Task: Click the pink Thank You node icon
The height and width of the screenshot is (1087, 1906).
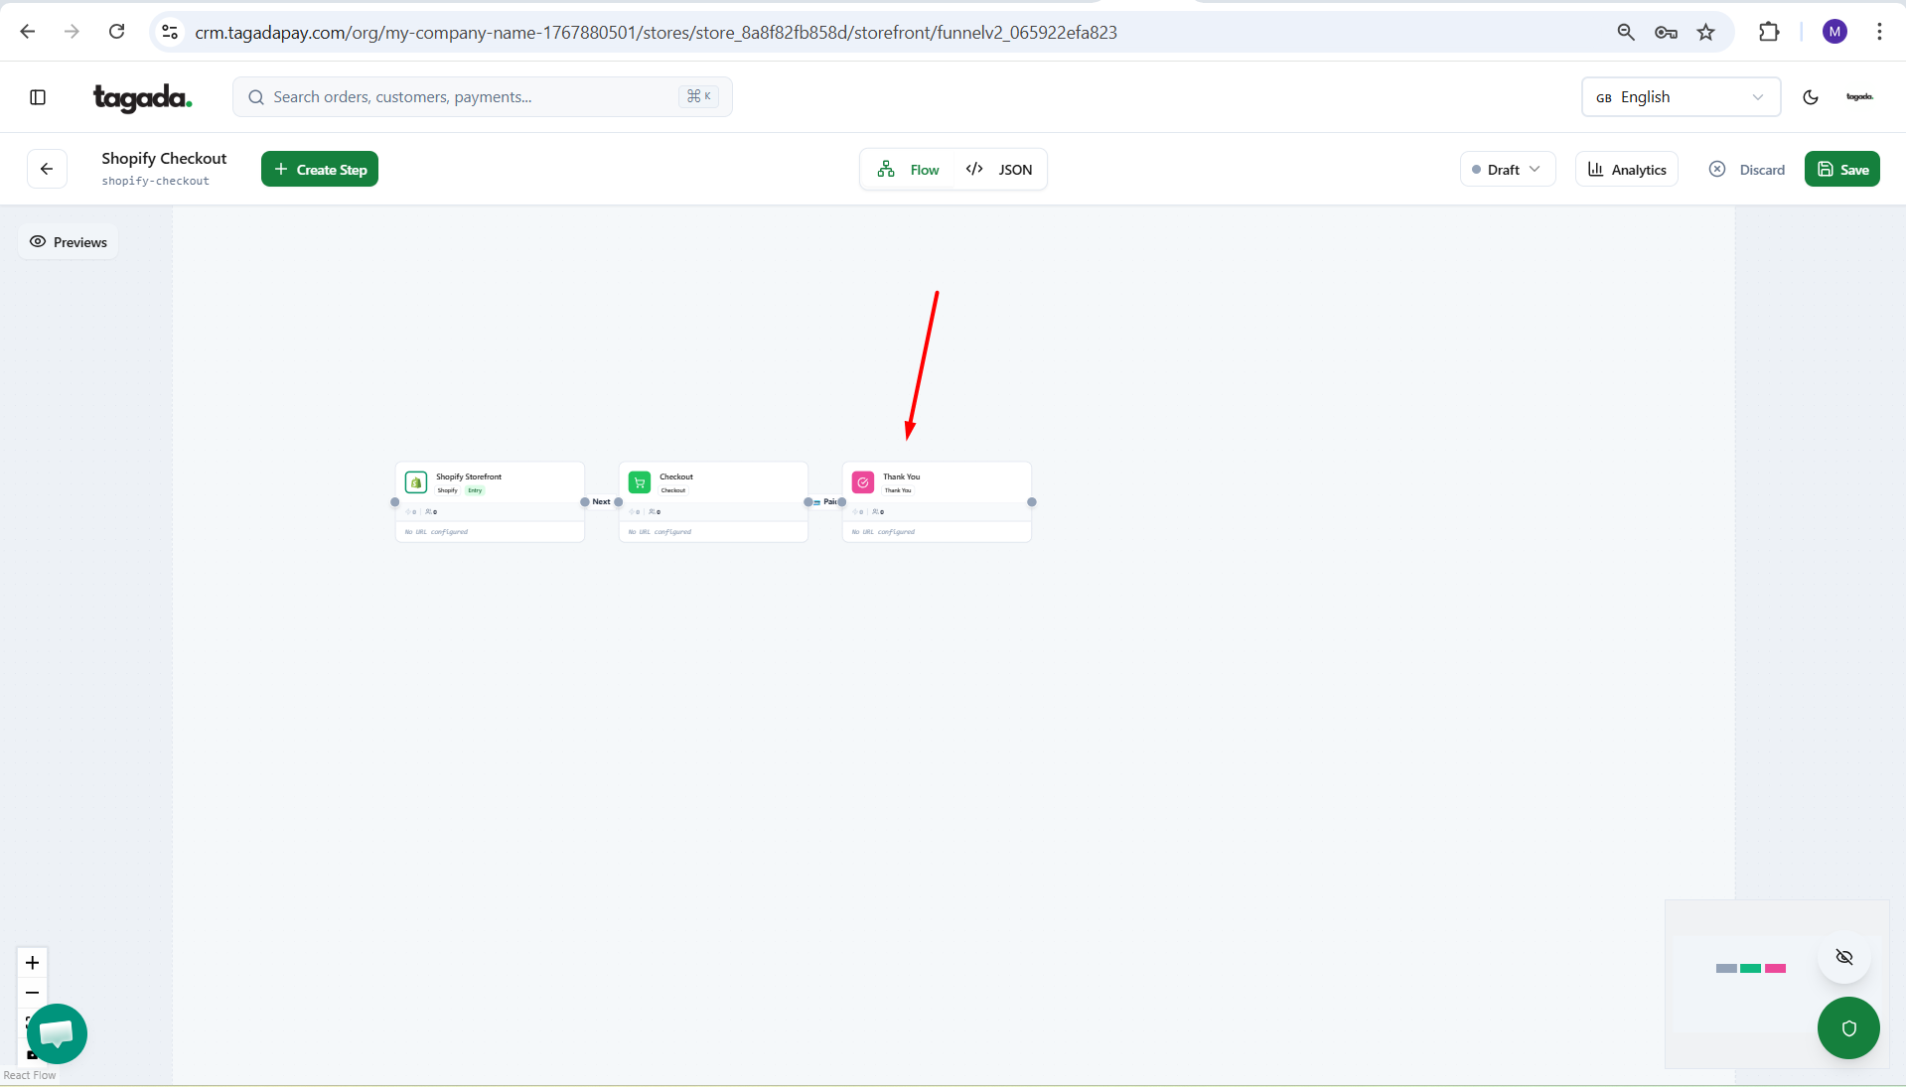Action: tap(863, 482)
